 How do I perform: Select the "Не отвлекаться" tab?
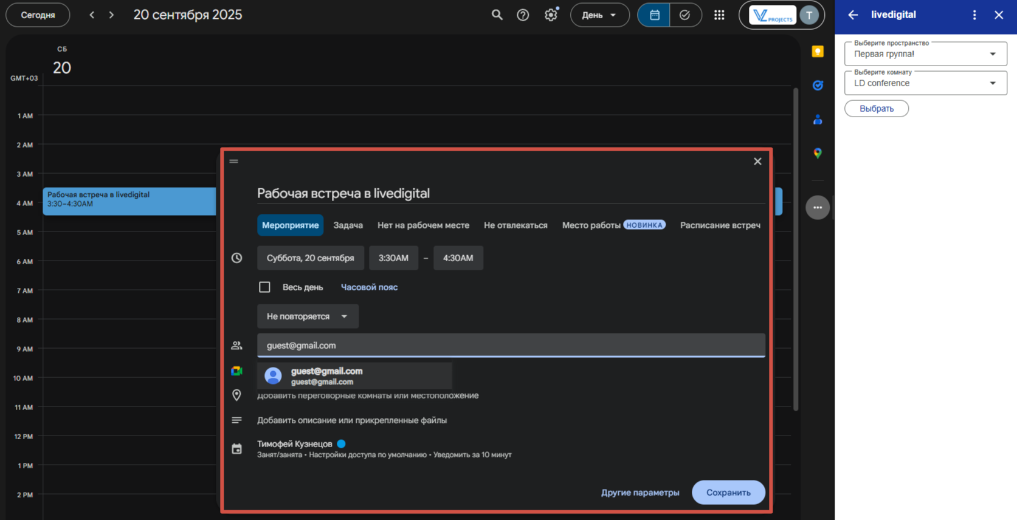515,225
